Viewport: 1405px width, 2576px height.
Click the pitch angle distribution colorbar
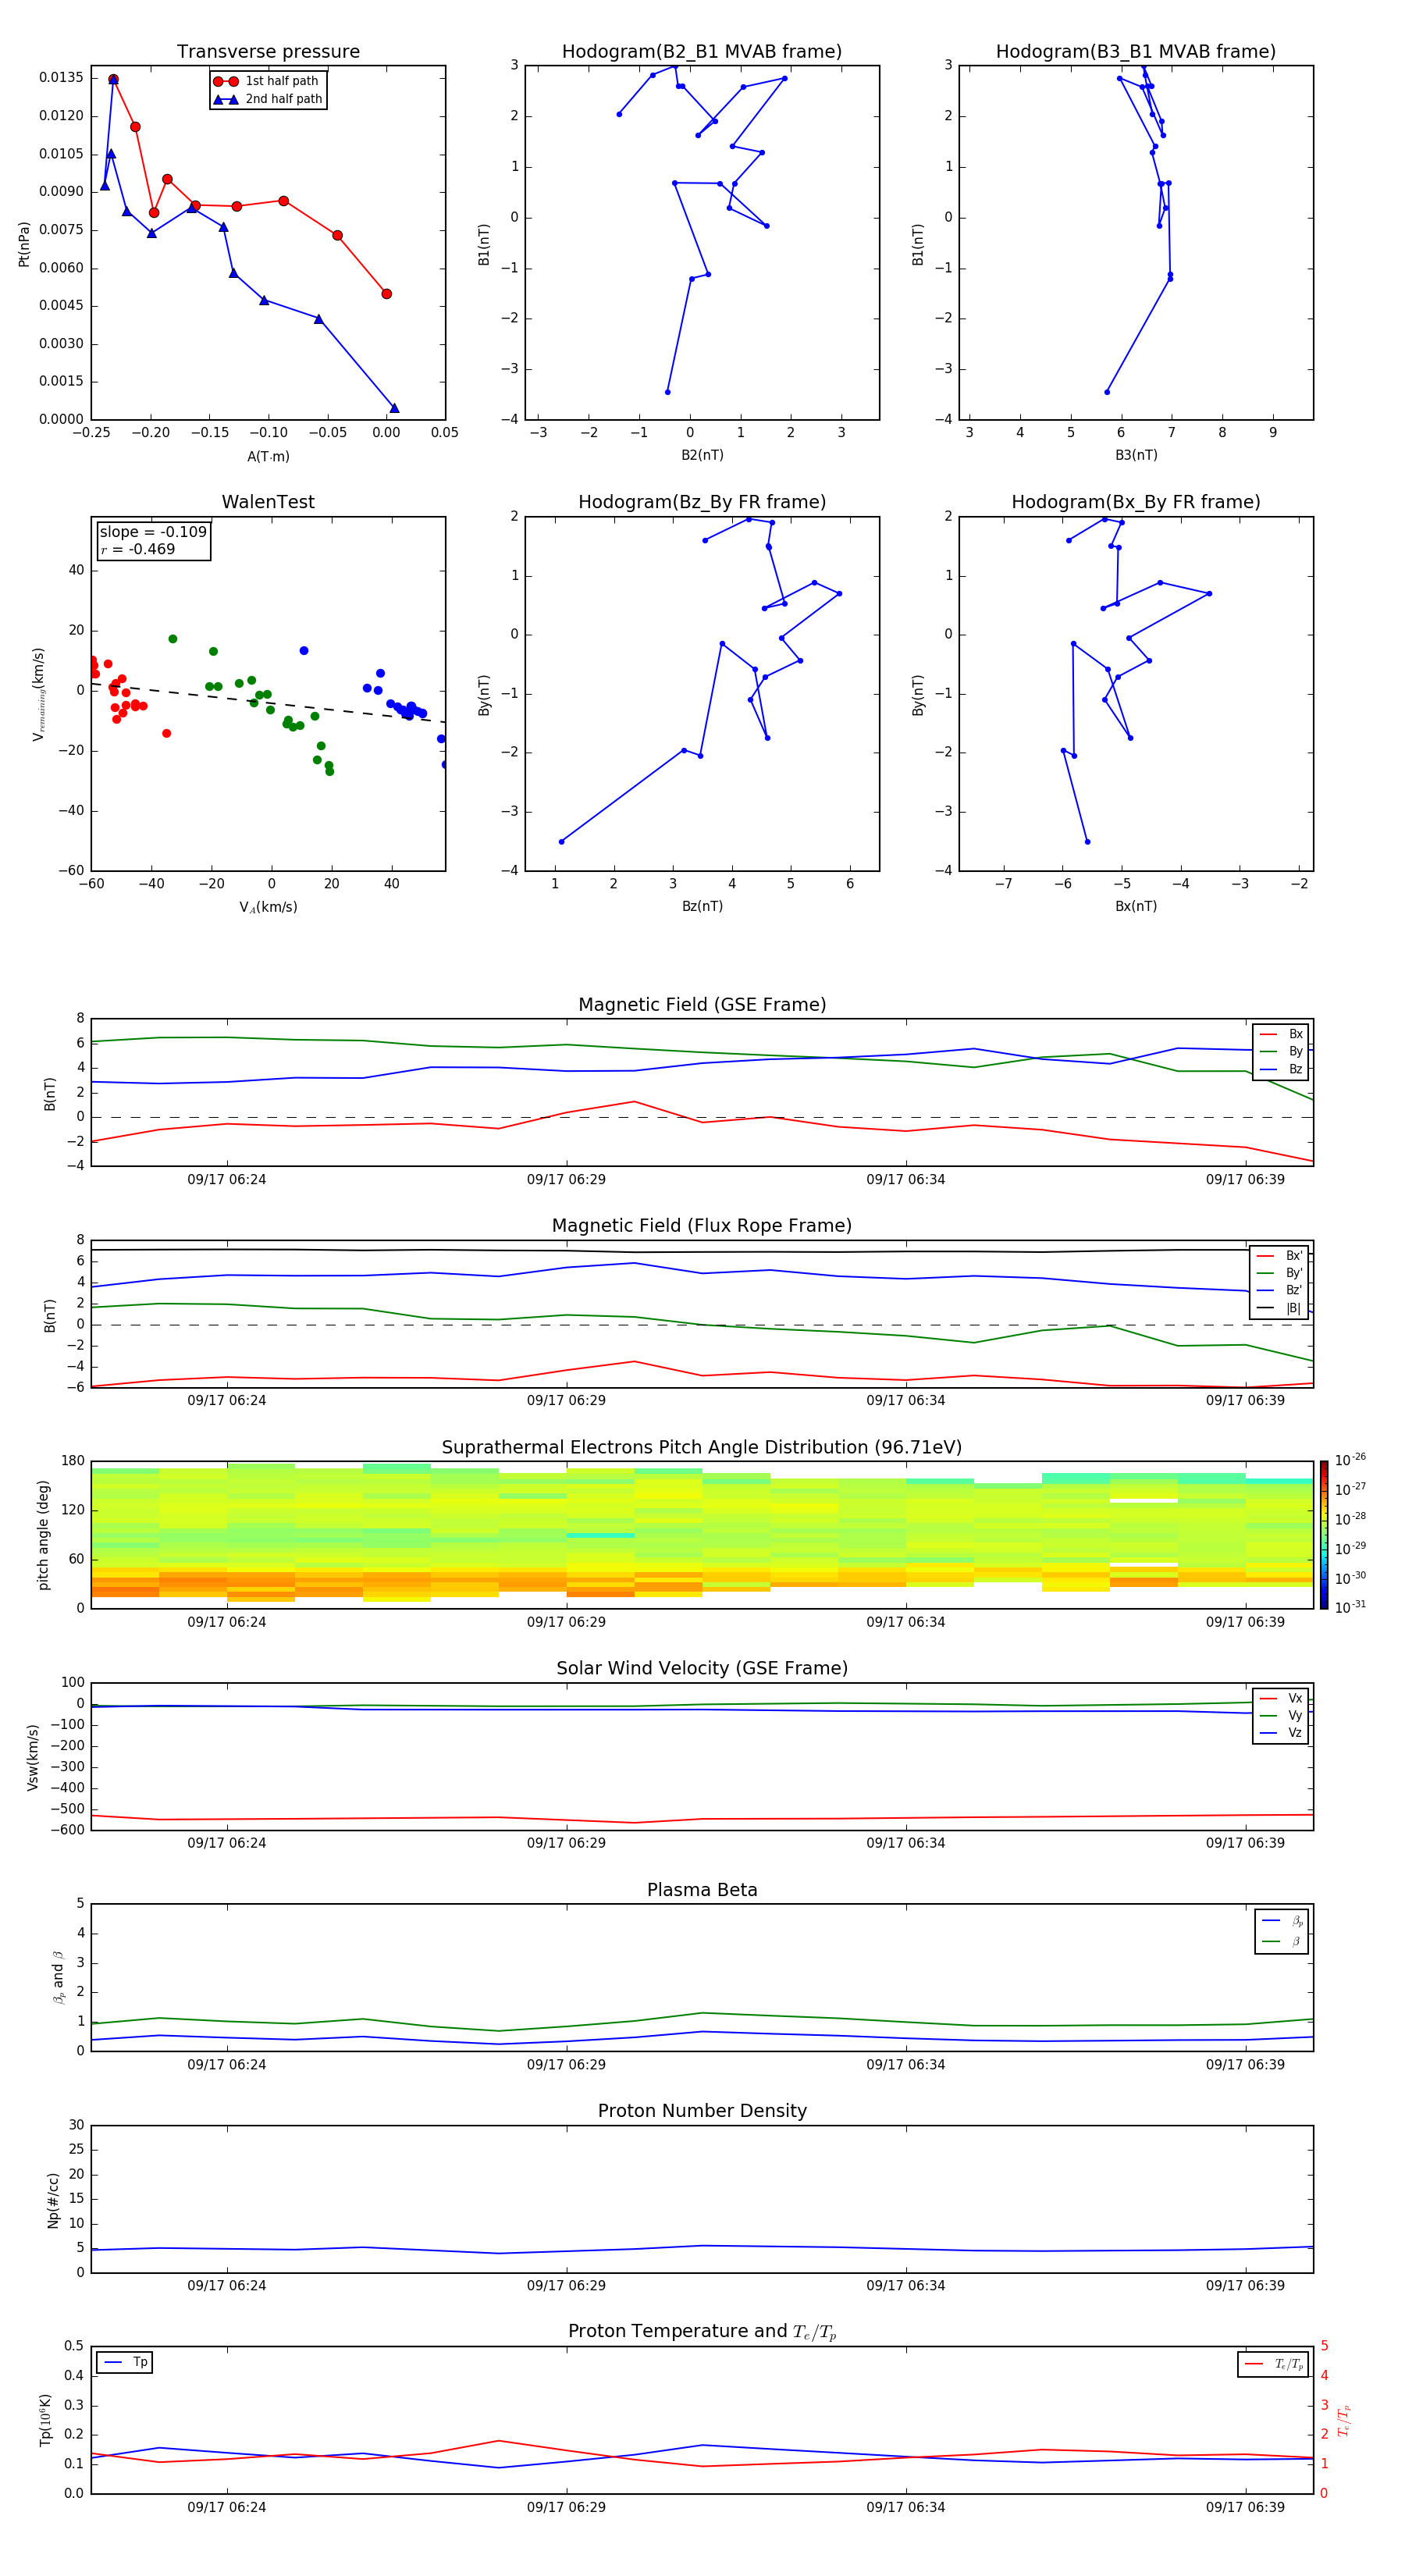click(x=1323, y=1534)
